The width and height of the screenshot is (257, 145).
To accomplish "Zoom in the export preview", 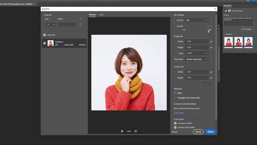I will pos(136,131).
